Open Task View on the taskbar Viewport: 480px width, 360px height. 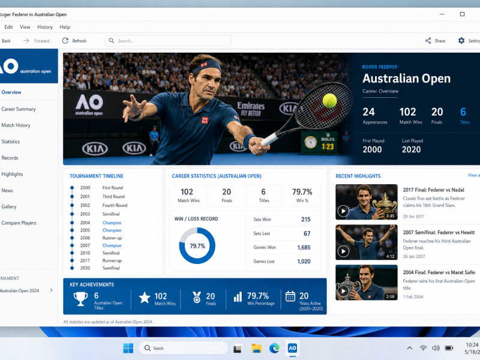tap(238, 349)
